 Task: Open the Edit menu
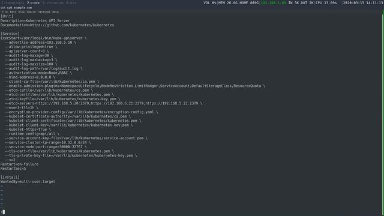(x=13, y=12)
